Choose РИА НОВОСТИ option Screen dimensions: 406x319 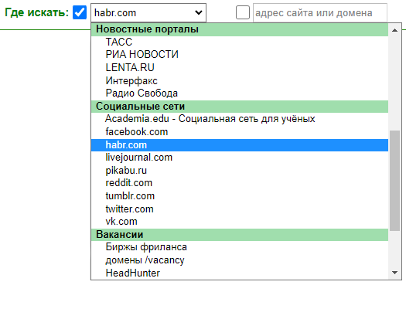tap(240, 55)
